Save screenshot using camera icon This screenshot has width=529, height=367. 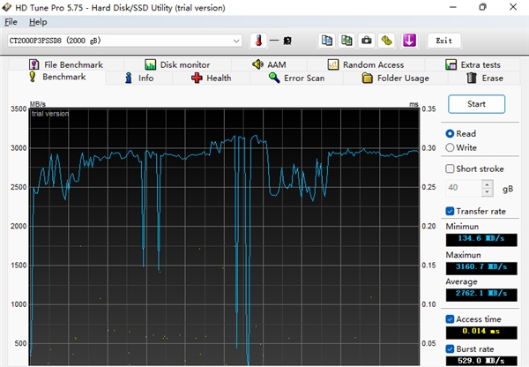coord(367,41)
